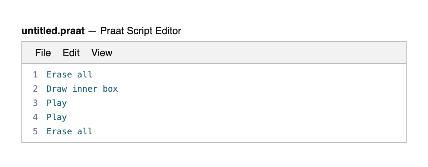Select line number 4 in the gutter
The image size is (428, 167).
(35, 117)
